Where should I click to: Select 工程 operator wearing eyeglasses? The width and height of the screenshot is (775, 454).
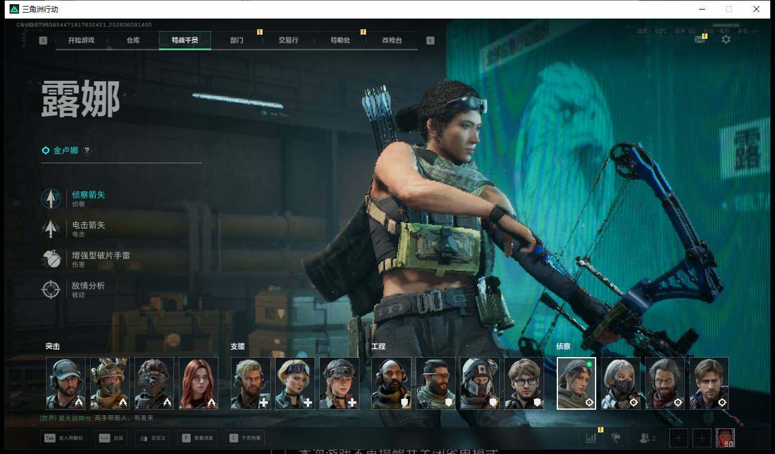tap(524, 383)
